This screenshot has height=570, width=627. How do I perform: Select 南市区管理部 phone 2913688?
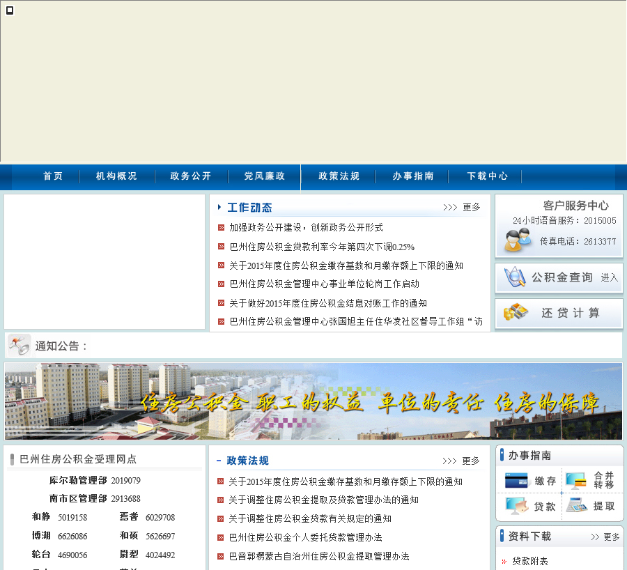(x=126, y=499)
